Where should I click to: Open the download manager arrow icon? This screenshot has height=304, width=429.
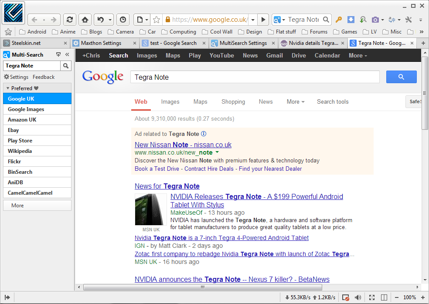[x=351, y=20]
